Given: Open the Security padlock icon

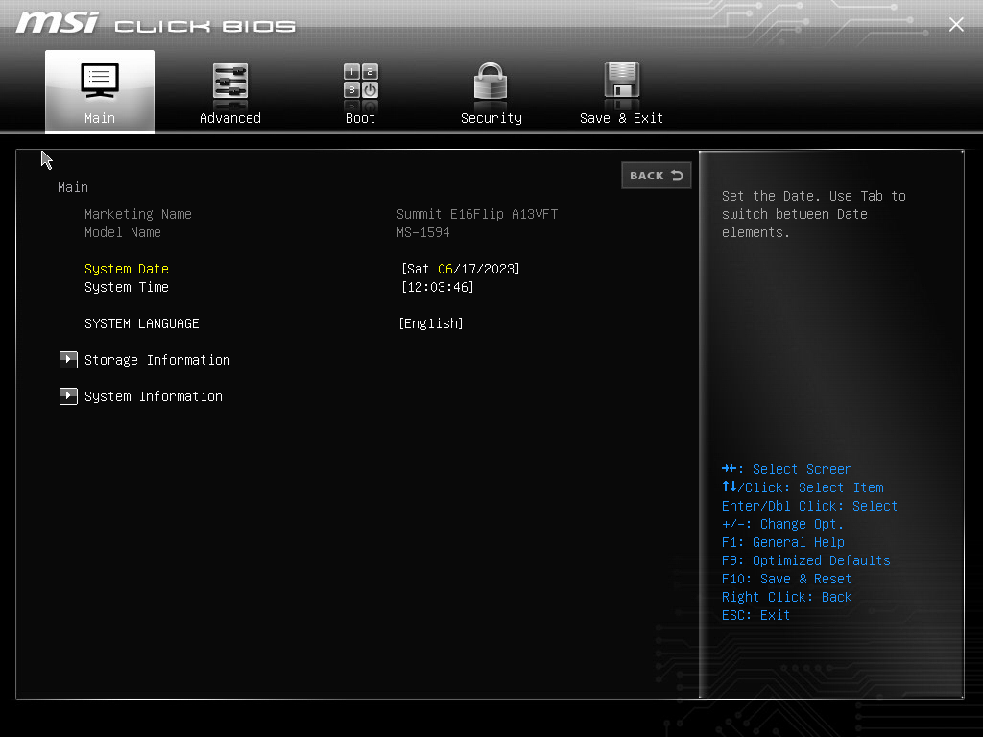Looking at the screenshot, I should tap(491, 81).
